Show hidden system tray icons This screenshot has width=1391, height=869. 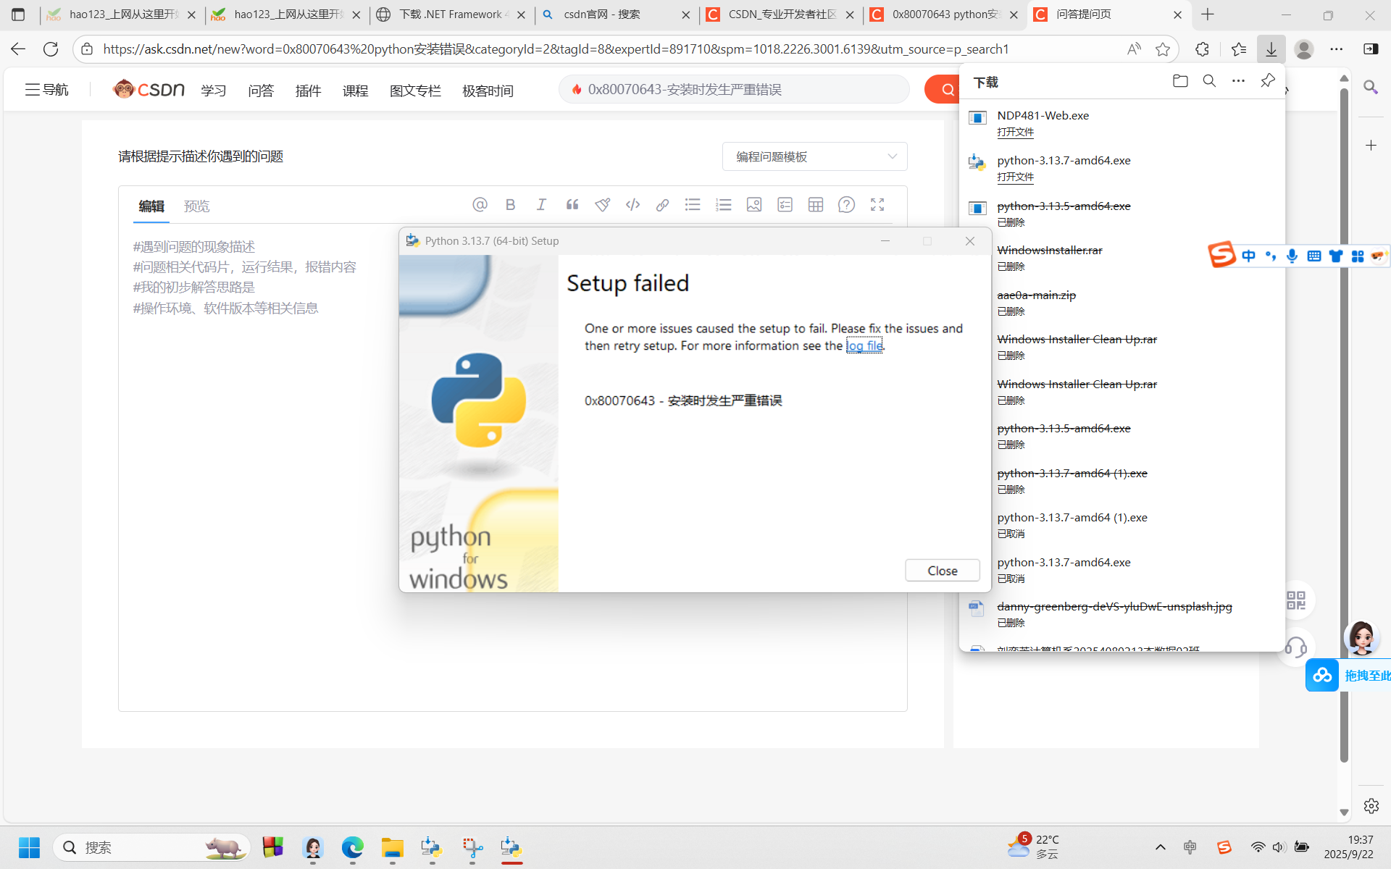tap(1160, 847)
